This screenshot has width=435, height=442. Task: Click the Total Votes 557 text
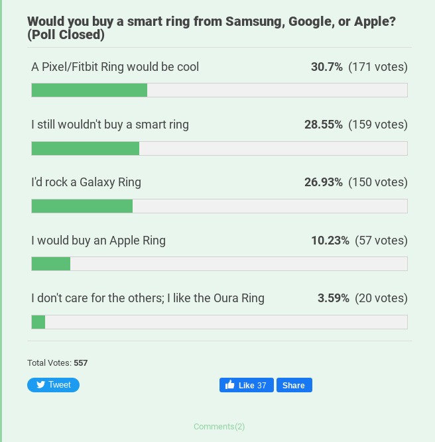[57, 362]
